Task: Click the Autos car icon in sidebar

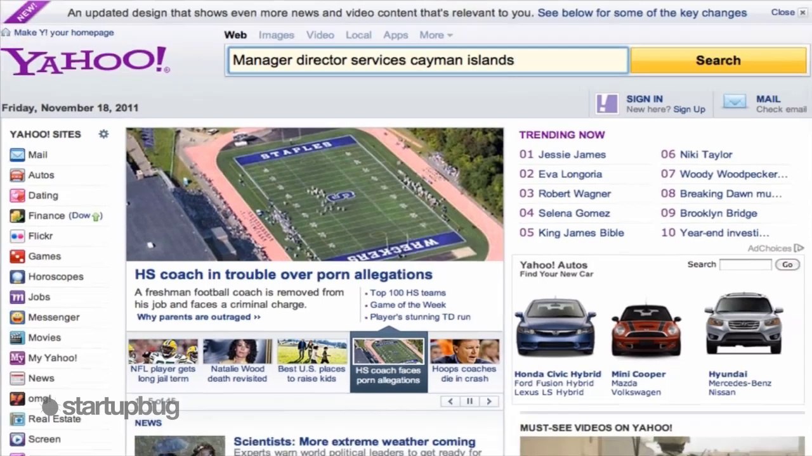Action: pos(17,175)
